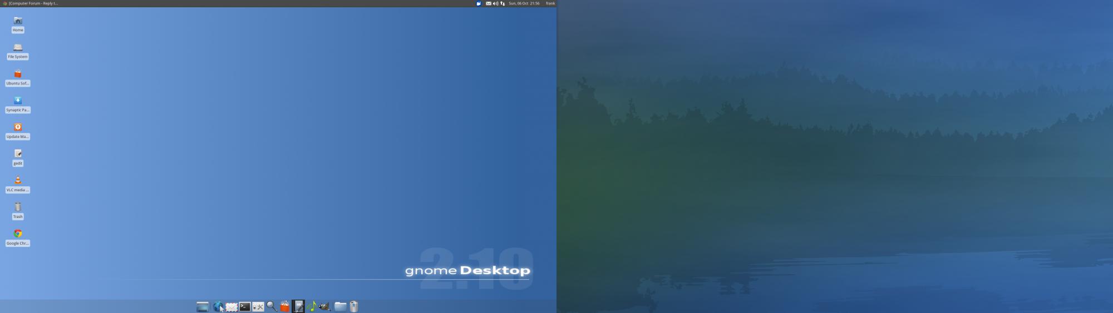
Task: Open the text editor dock icon
Action: (x=298, y=306)
